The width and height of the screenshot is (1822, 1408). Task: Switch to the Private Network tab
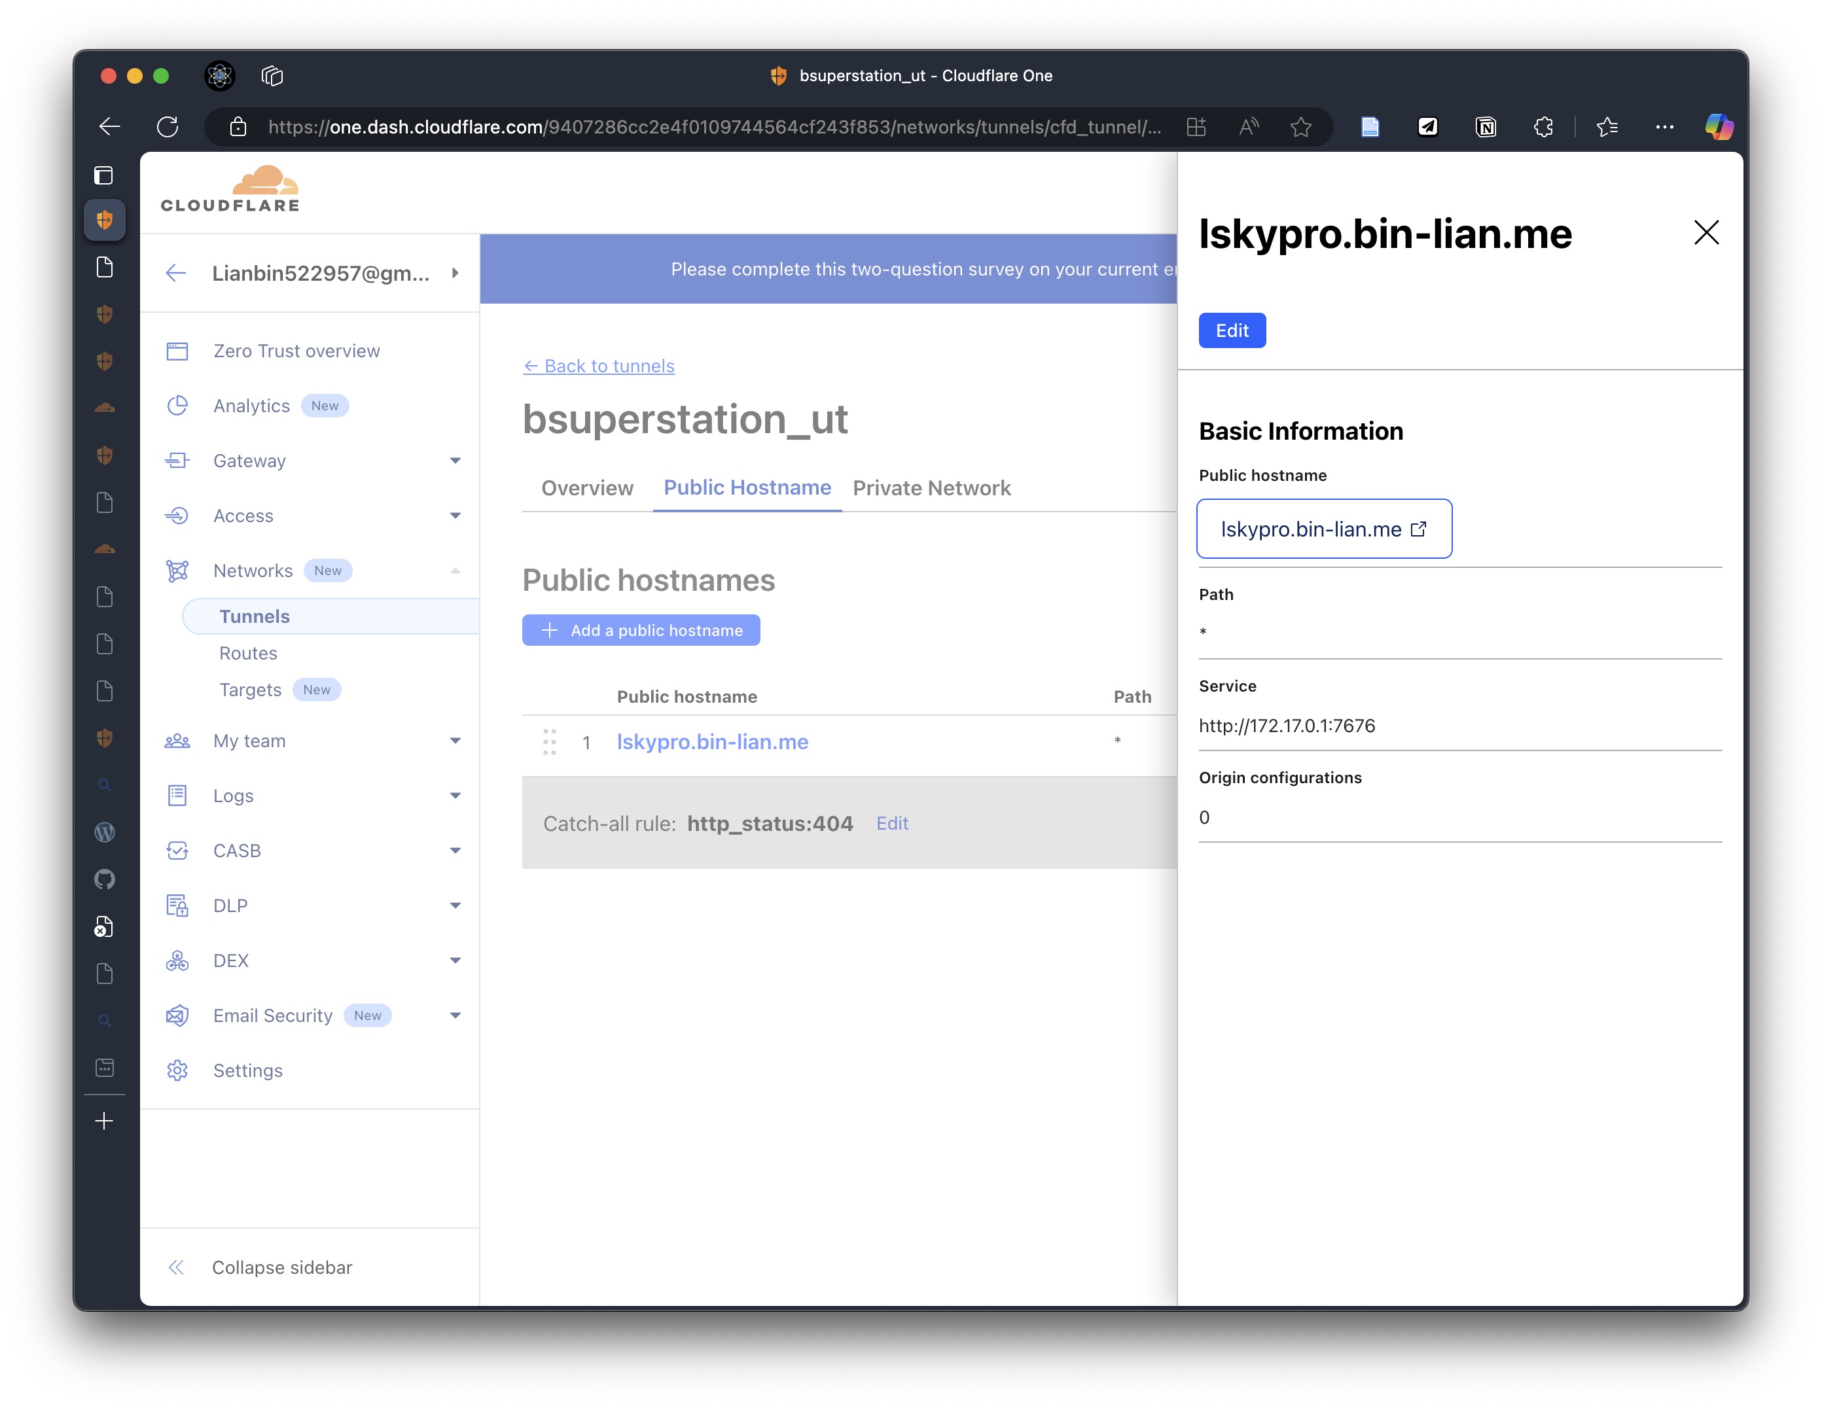tap(931, 488)
